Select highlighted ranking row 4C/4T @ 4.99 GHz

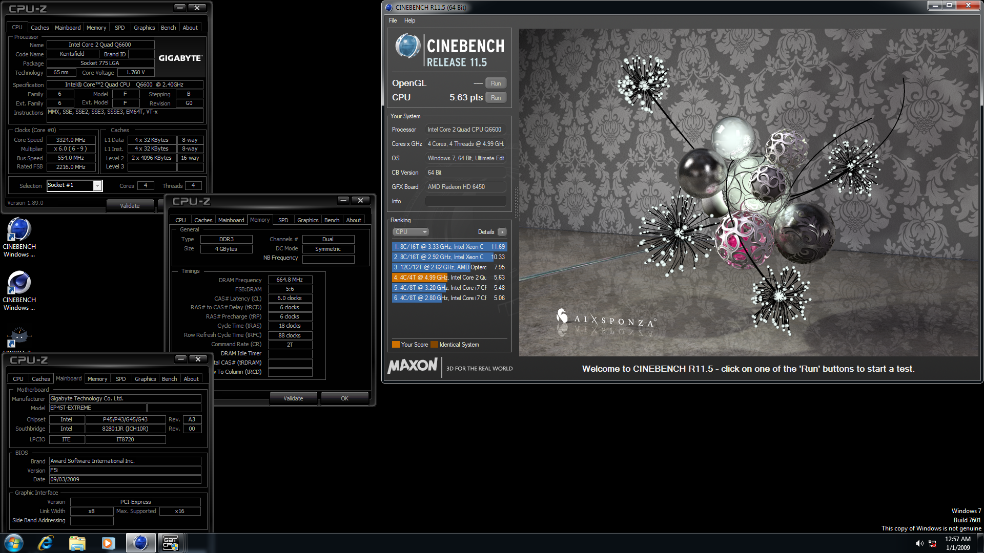(x=449, y=278)
